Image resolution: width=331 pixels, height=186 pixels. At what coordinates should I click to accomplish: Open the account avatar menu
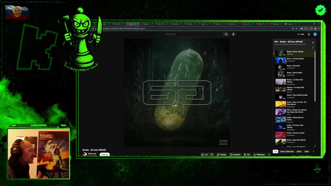pyautogui.click(x=315, y=34)
